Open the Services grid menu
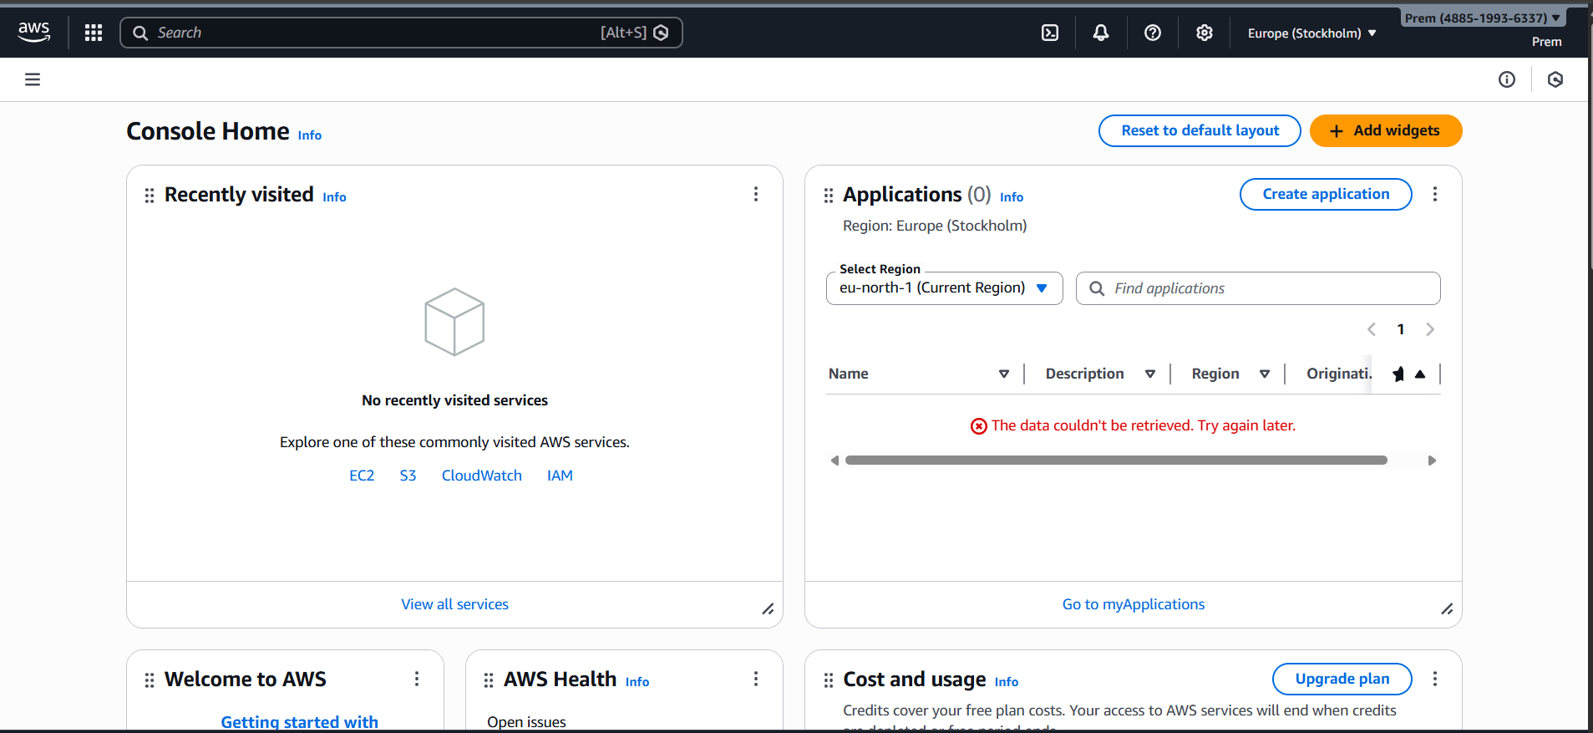1593x733 pixels. pyautogui.click(x=94, y=33)
